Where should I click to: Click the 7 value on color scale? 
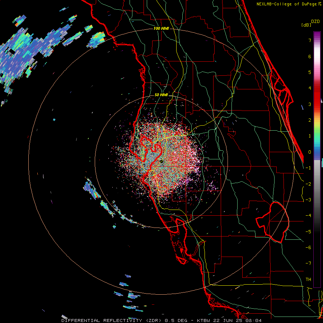coord(310,40)
